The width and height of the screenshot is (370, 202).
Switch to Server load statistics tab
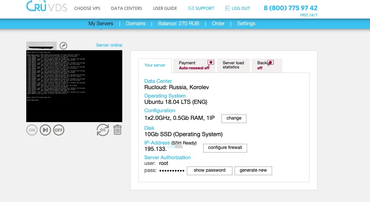233,65
